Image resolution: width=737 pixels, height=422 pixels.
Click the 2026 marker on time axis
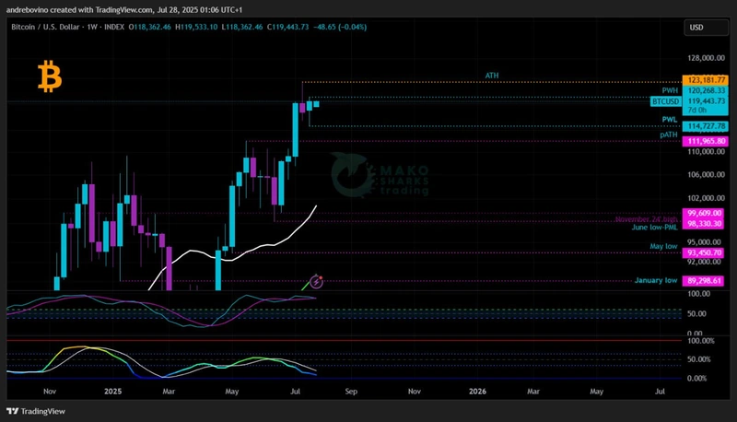point(477,391)
